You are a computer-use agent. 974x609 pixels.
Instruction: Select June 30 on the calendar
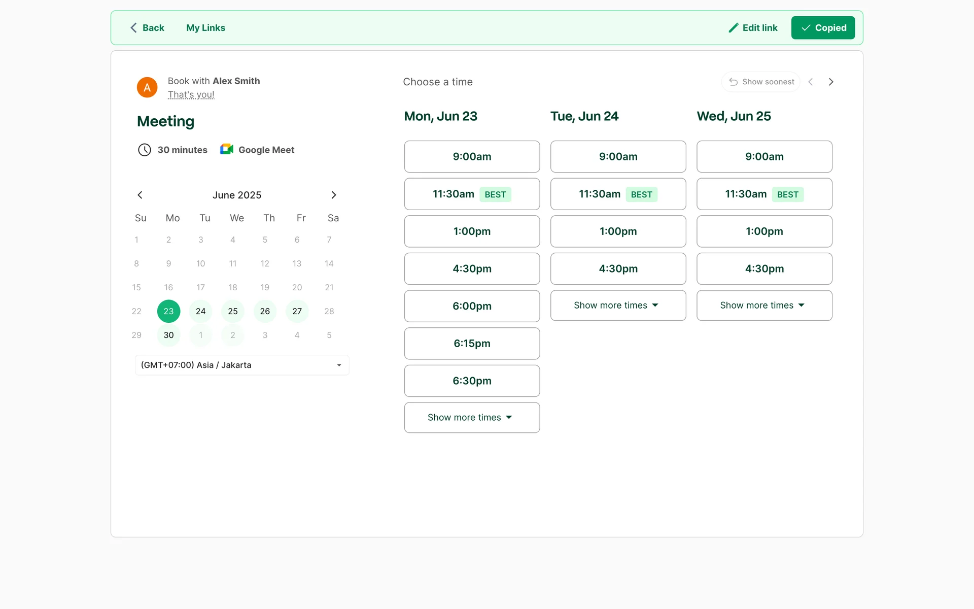coord(168,335)
